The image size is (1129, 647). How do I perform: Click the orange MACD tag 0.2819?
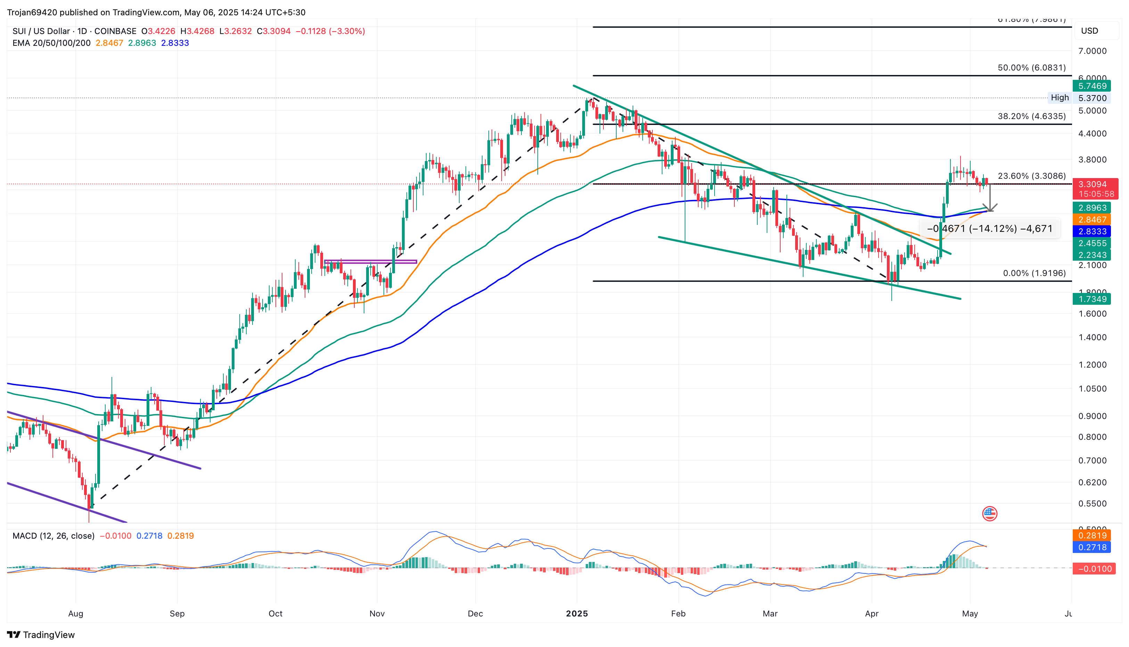pos(1091,535)
